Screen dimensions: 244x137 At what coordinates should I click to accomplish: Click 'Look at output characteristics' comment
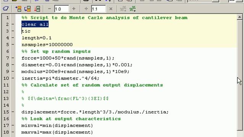pos(71,119)
